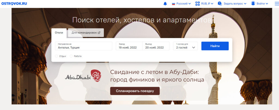Click the Спланировать поездку button

coord(135,91)
